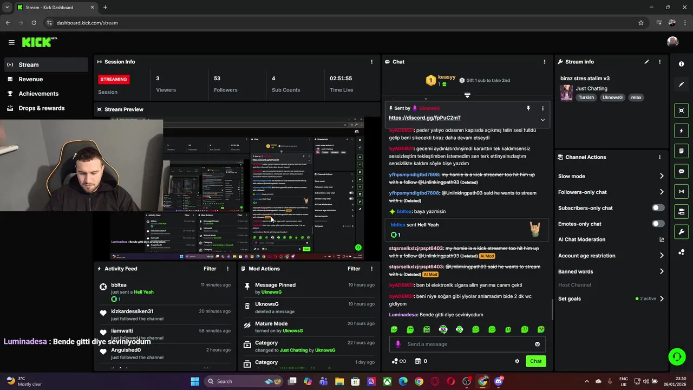Open a new browser tab
Screen dimensions: 693x390
[x=105, y=7]
